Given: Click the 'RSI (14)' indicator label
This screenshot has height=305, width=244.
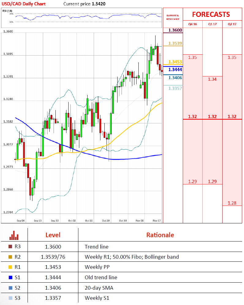Looking at the screenshot, I should point(7,11).
